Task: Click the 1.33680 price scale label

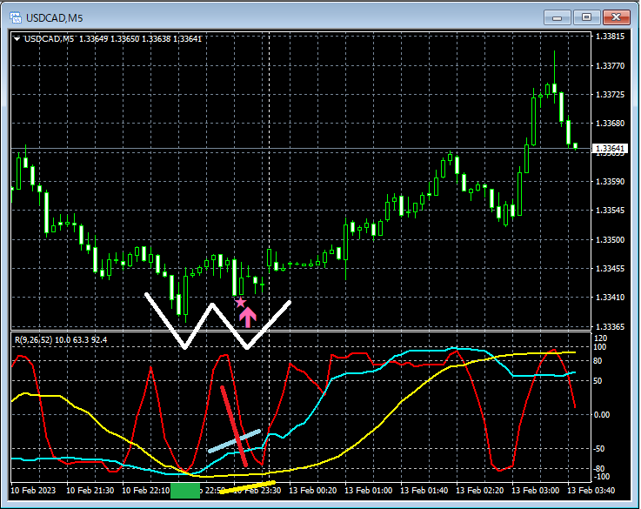Action: (x=611, y=123)
